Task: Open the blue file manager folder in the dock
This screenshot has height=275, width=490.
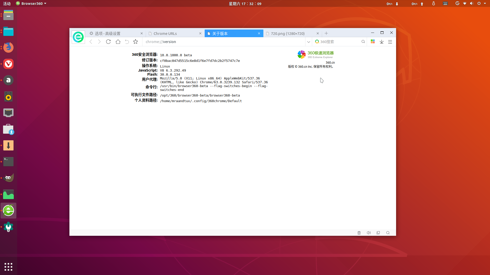Action: pos(8,31)
